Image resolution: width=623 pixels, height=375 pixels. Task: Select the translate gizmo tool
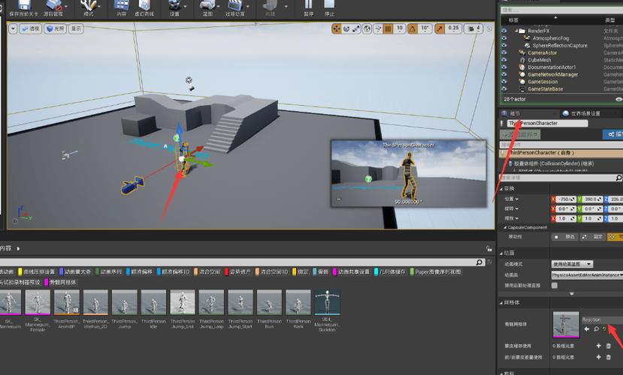tap(337, 28)
